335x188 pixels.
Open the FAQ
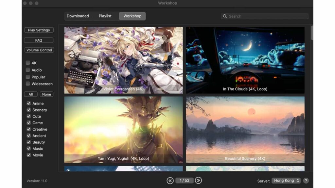point(39,40)
